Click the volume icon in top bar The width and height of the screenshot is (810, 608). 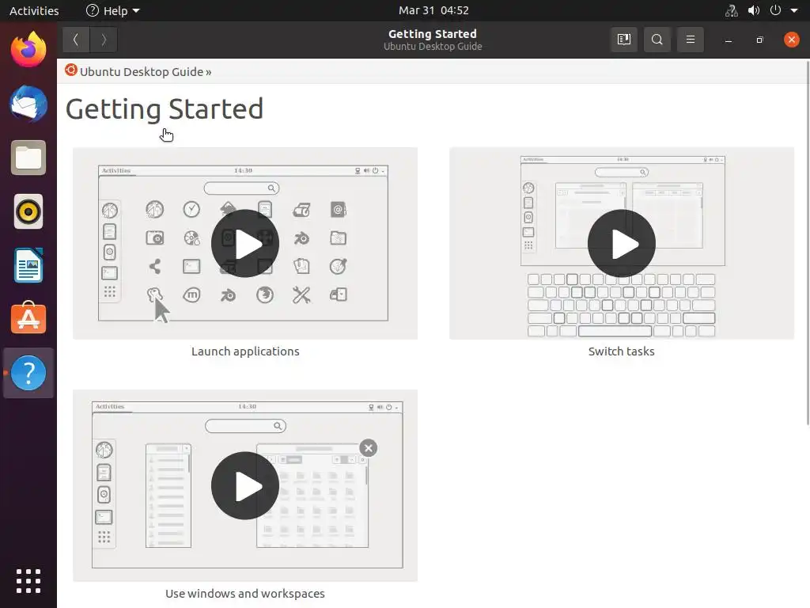pos(754,10)
